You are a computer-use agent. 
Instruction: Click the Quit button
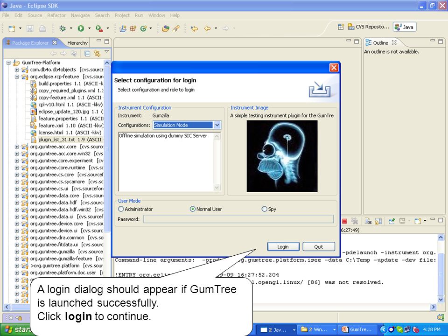[x=319, y=246]
